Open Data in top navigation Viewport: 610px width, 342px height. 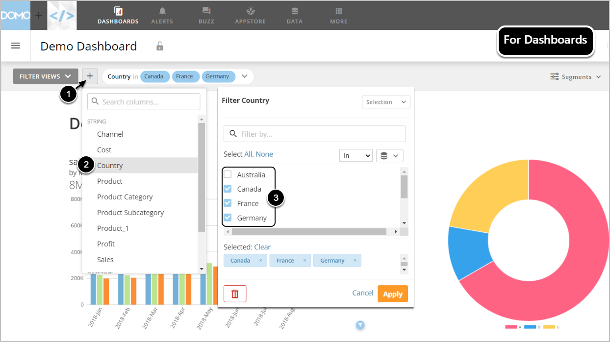[x=295, y=15]
